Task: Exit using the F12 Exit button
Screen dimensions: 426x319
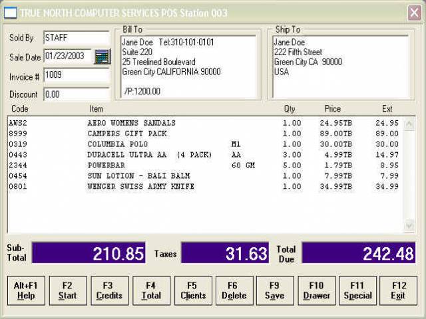Action: pyautogui.click(x=398, y=290)
